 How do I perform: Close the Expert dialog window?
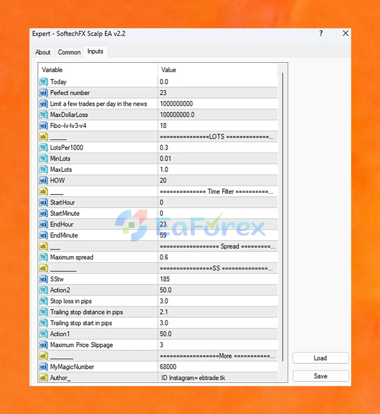(346, 33)
